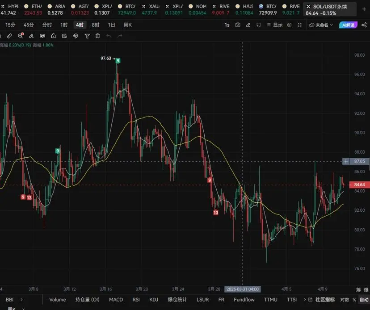Click the 筹 chip distribution button
This screenshot has width=370, height=310.
click(359, 290)
